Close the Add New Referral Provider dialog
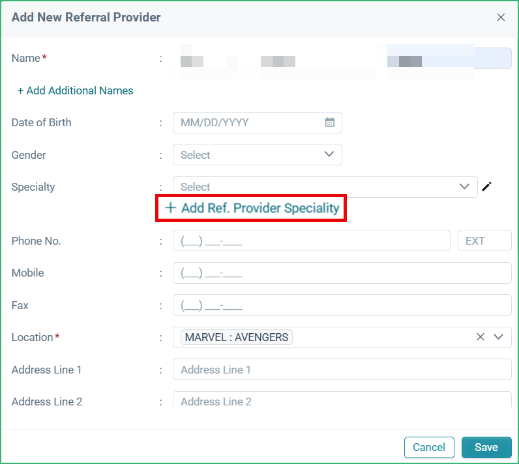 [x=501, y=18]
